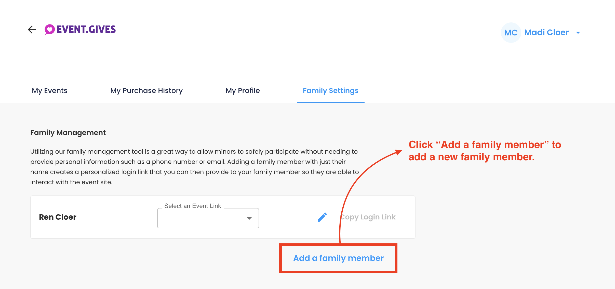The width and height of the screenshot is (615, 289).
Task: Select the Family Settings tab
Action: point(330,91)
